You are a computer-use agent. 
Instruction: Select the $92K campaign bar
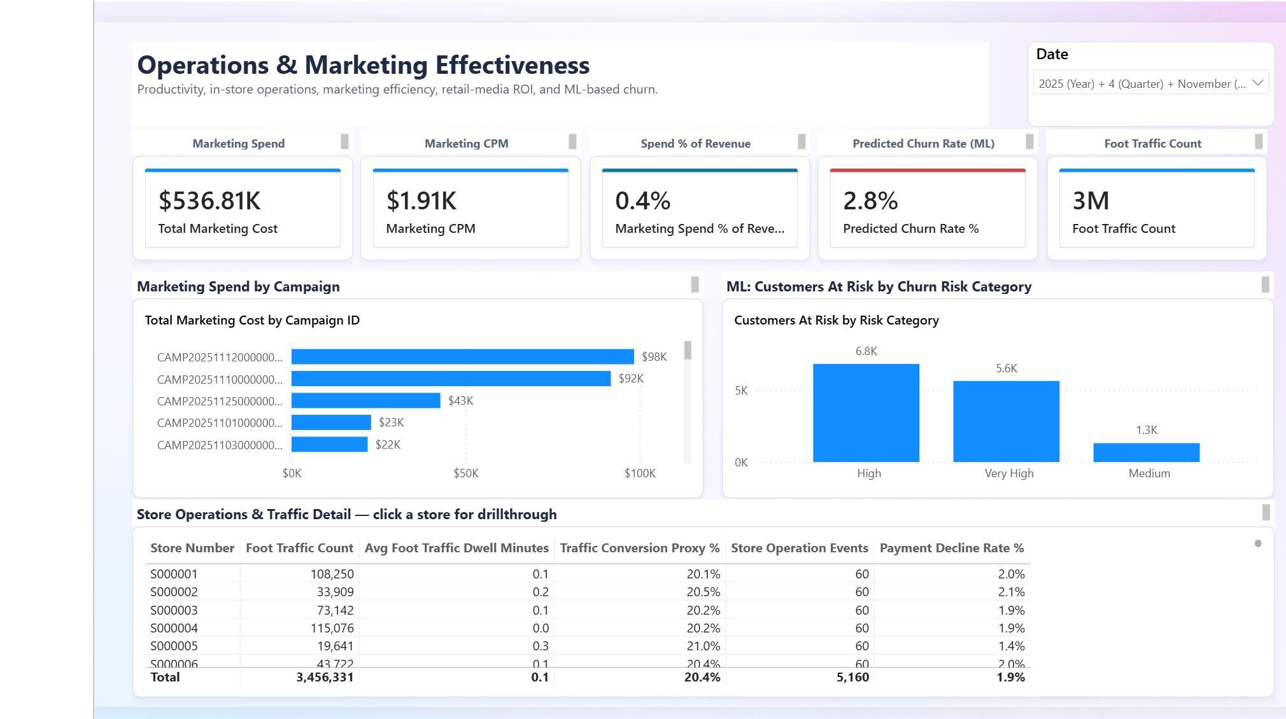(x=451, y=379)
